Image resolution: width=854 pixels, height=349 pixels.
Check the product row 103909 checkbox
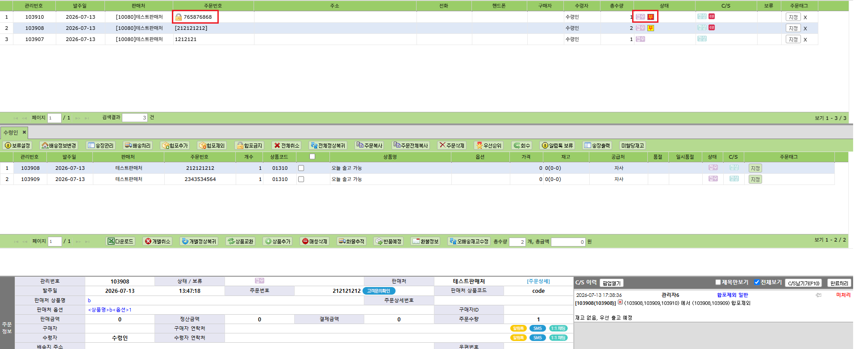click(x=301, y=179)
